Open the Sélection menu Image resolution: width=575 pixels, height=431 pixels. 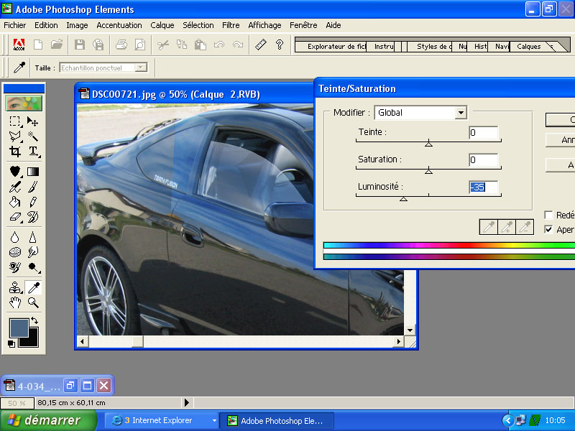(198, 25)
